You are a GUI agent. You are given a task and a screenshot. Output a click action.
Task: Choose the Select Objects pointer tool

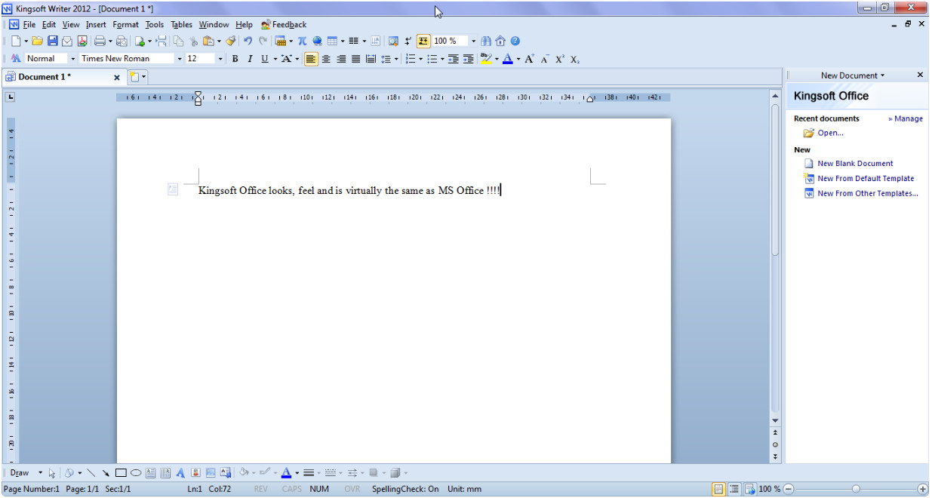pyautogui.click(x=52, y=473)
